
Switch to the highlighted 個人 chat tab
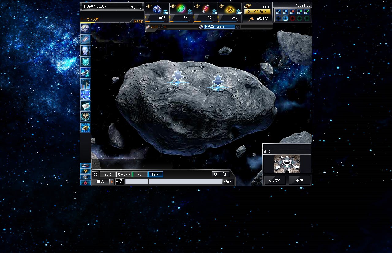[x=155, y=174]
